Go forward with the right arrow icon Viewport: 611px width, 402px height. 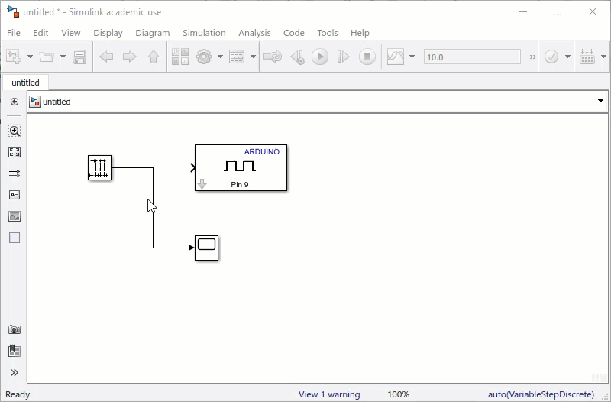pos(129,57)
